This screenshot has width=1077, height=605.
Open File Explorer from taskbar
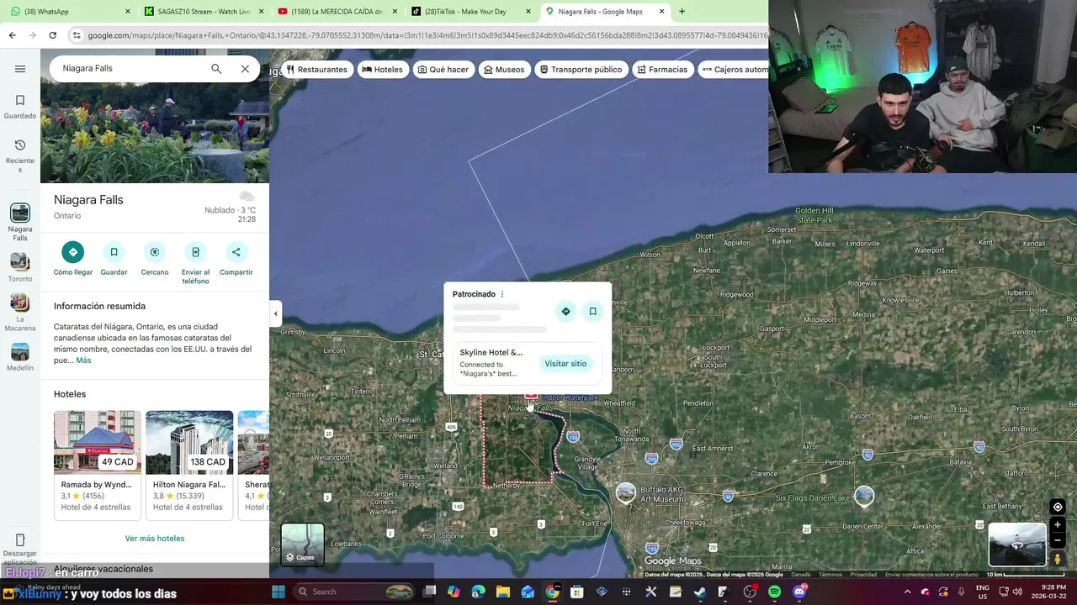503,592
